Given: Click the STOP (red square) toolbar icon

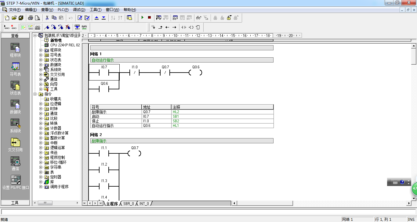Looking at the screenshot, I should (149, 18).
